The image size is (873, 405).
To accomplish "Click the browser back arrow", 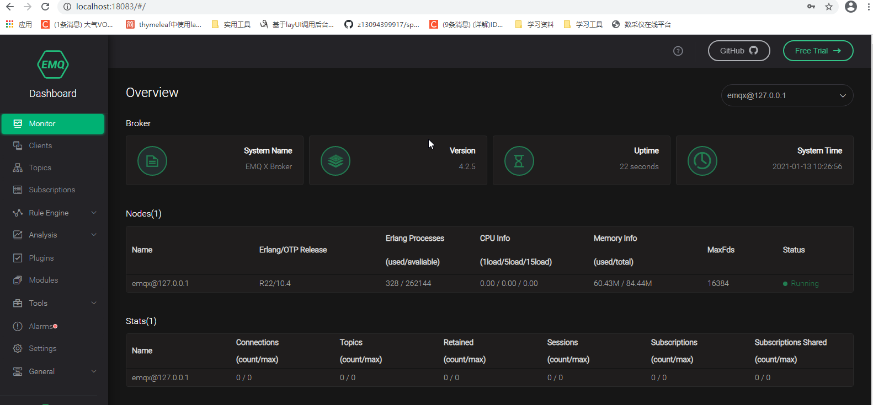I will [10, 7].
